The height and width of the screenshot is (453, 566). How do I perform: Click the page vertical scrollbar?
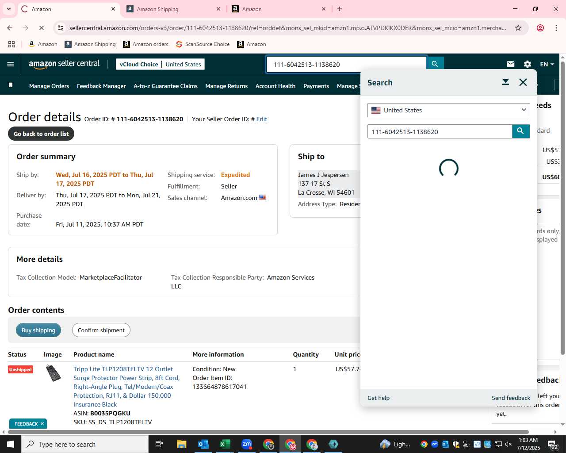(x=562, y=208)
